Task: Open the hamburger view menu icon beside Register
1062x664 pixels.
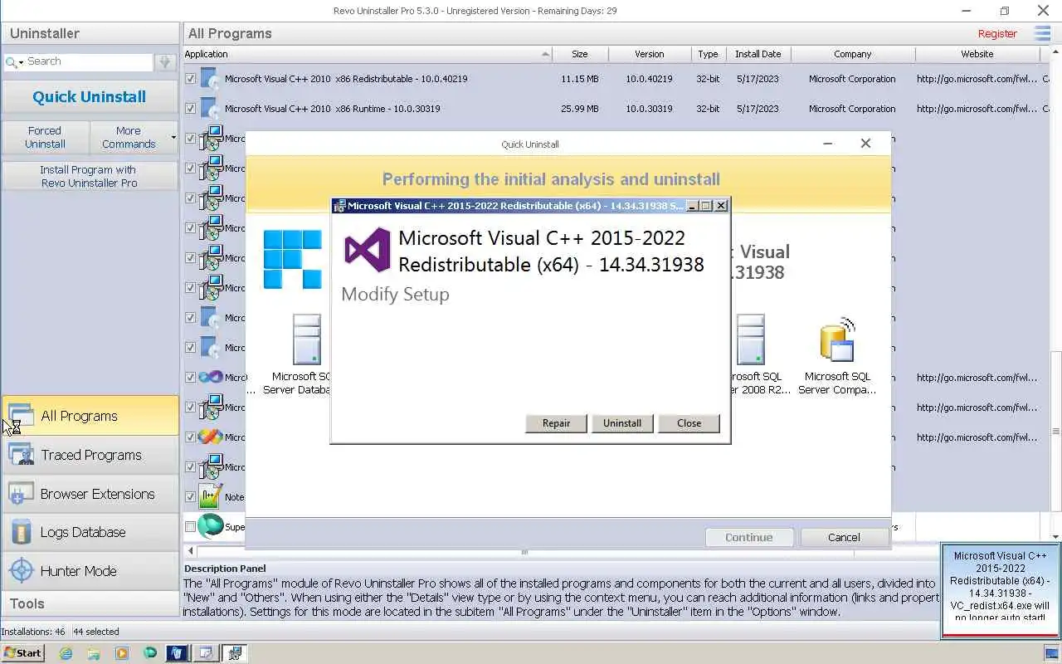Action: pos(1043,33)
